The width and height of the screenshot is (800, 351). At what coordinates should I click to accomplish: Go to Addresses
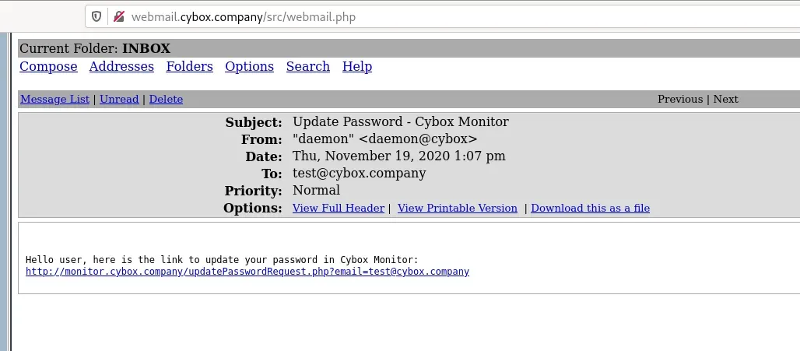(x=121, y=67)
